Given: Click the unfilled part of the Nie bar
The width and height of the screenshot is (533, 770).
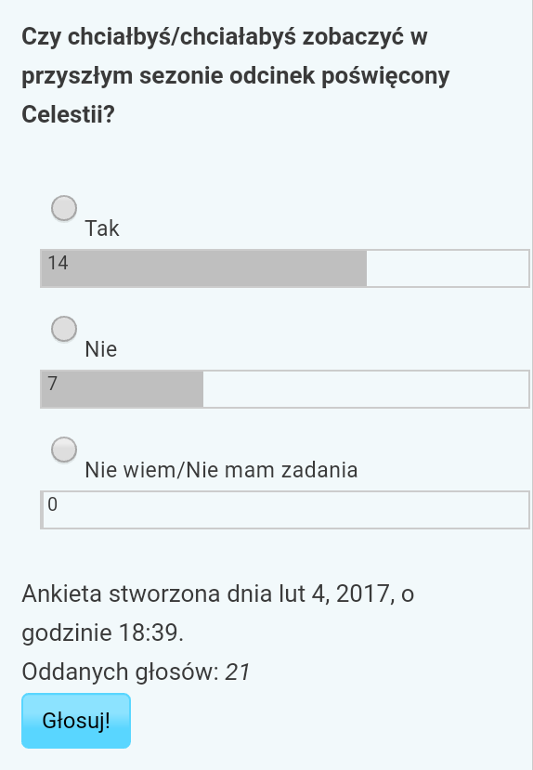Looking at the screenshot, I should [366, 389].
